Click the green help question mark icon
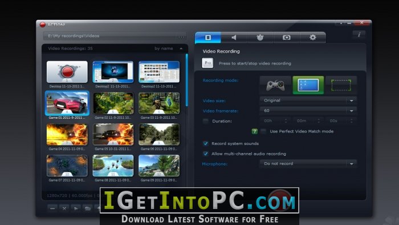 click(254, 131)
